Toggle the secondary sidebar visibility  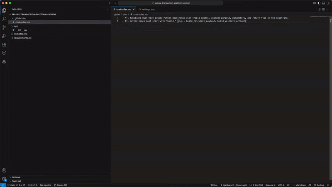tap(328, 3)
